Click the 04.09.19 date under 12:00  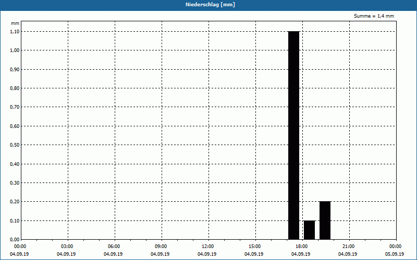pos(207,254)
